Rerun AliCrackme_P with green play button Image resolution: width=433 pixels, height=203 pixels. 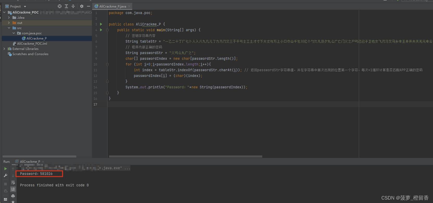[x=5, y=169]
